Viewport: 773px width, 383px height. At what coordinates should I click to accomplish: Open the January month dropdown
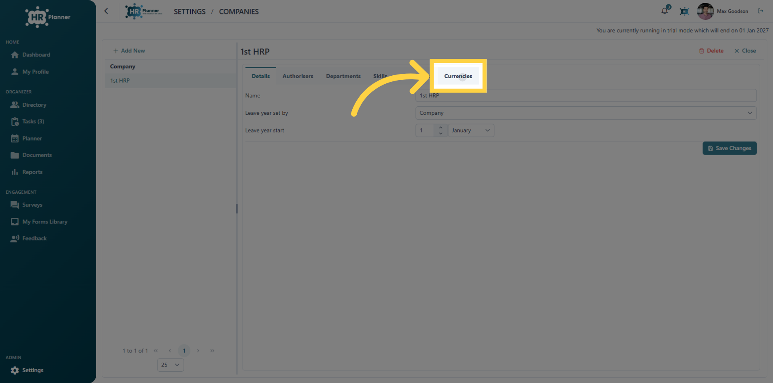[x=471, y=130]
